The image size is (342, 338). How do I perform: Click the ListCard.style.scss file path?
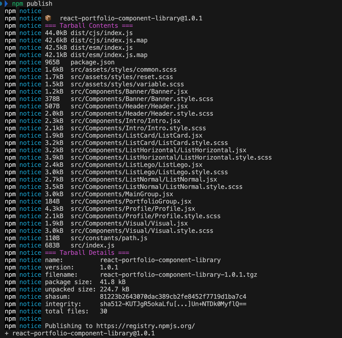[x=149, y=143]
